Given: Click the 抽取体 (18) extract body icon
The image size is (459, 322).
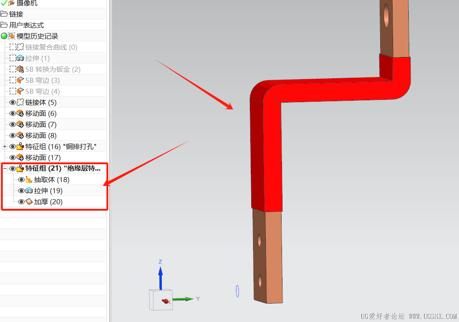Looking at the screenshot, I should coord(29,180).
